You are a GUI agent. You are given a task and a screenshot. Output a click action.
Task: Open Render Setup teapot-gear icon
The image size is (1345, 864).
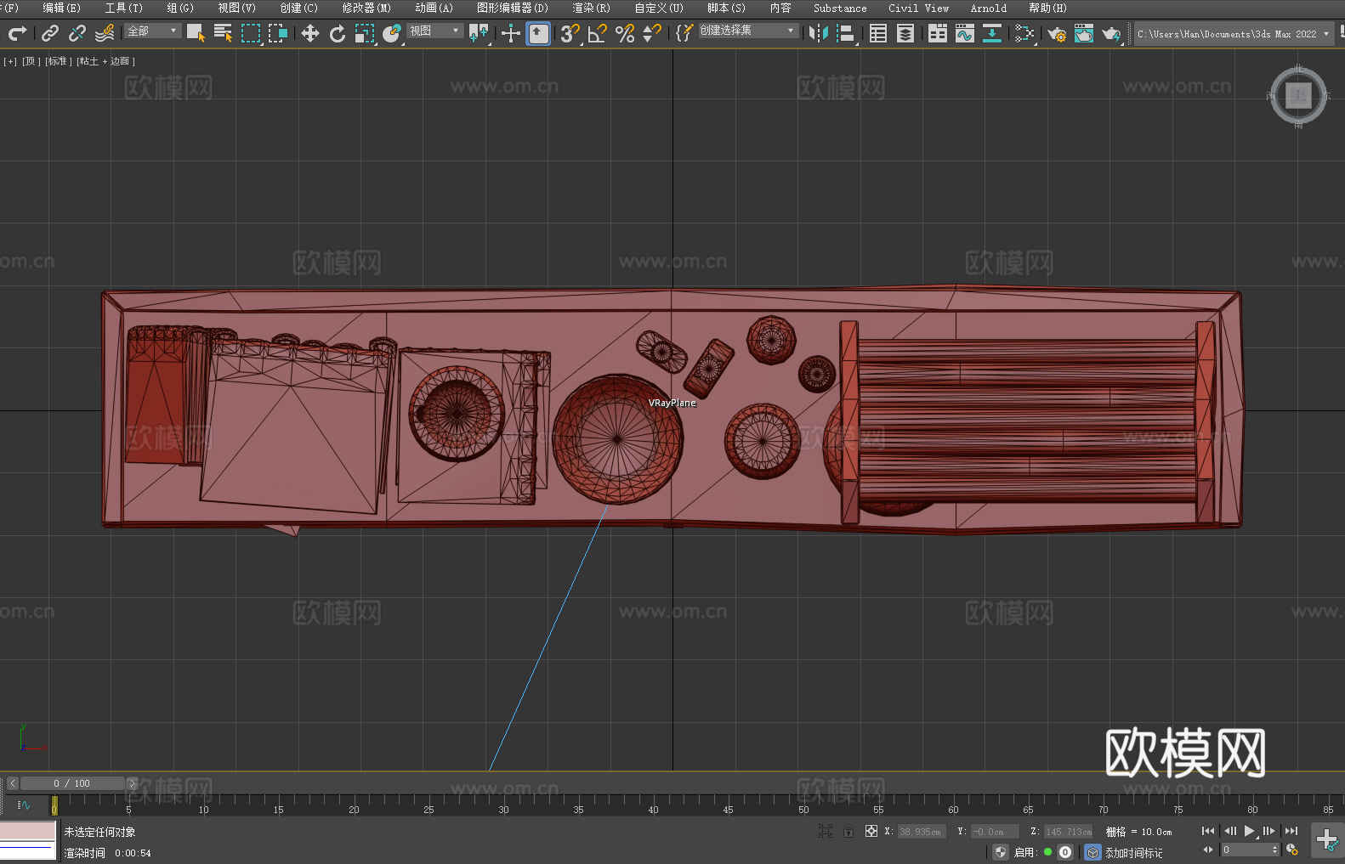pyautogui.click(x=1057, y=33)
